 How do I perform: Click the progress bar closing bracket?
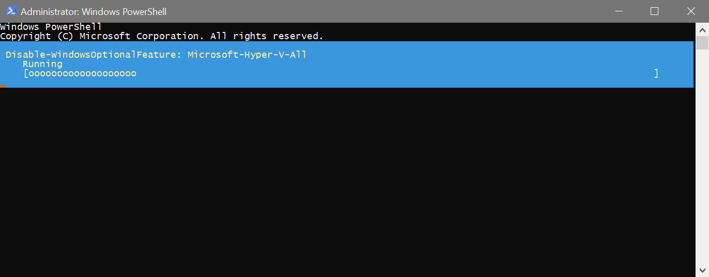[656, 74]
